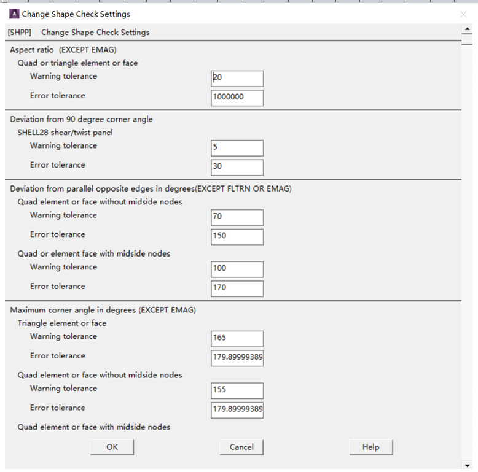This screenshot has height=472, width=478.
Task: Click 'Maximum corner angle in degrees' heading
Action: click(x=103, y=310)
